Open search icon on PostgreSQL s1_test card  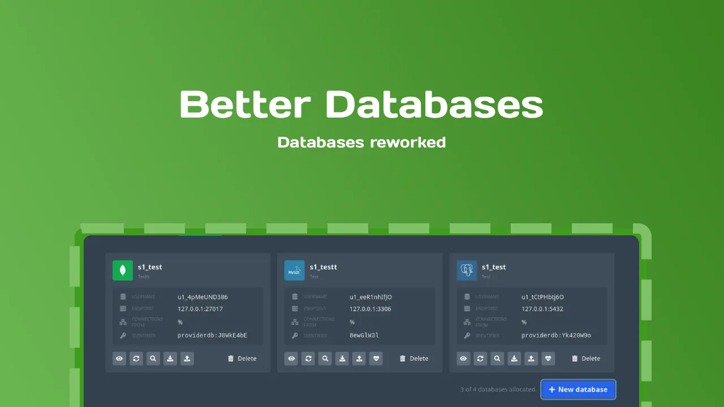[497, 358]
